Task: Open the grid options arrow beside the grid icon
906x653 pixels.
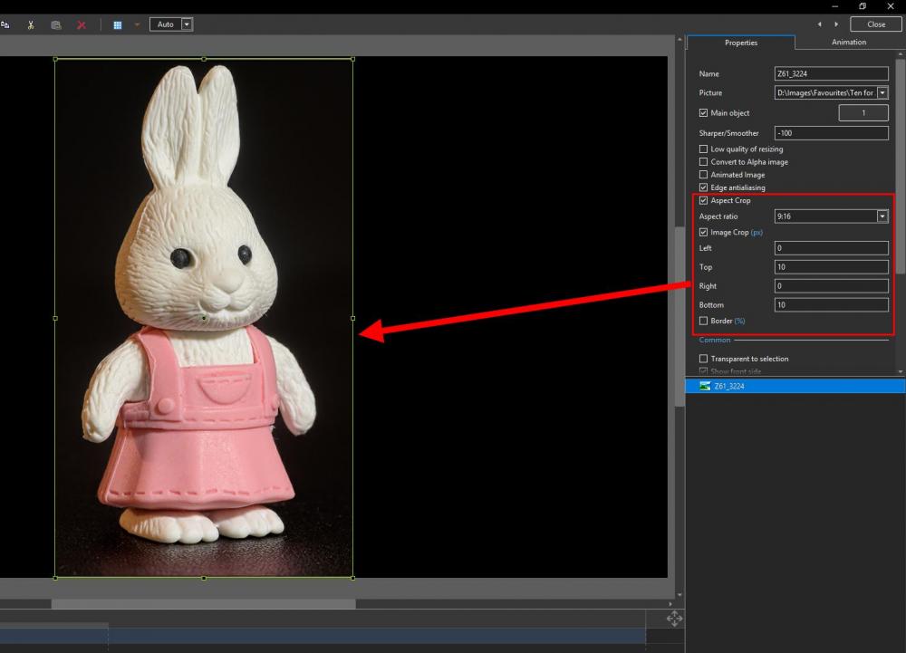Action: click(137, 24)
